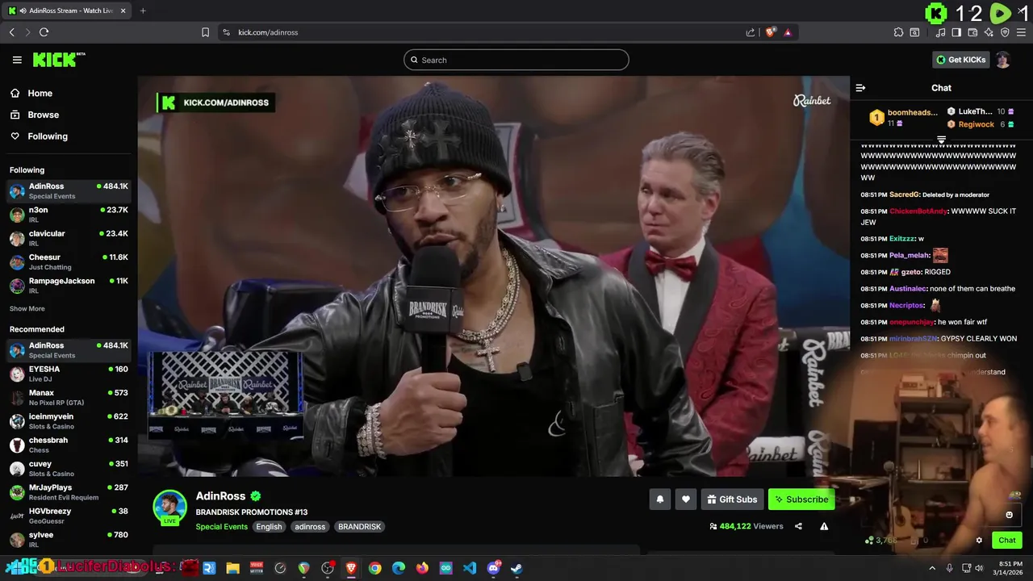Open browser extensions puzzle icon
The width and height of the screenshot is (1033, 581).
coord(898,32)
